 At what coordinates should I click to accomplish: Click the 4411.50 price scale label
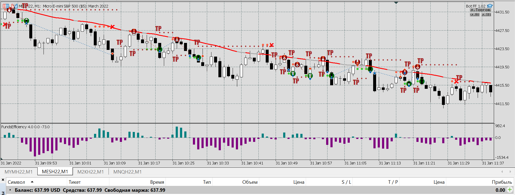[x=502, y=104]
